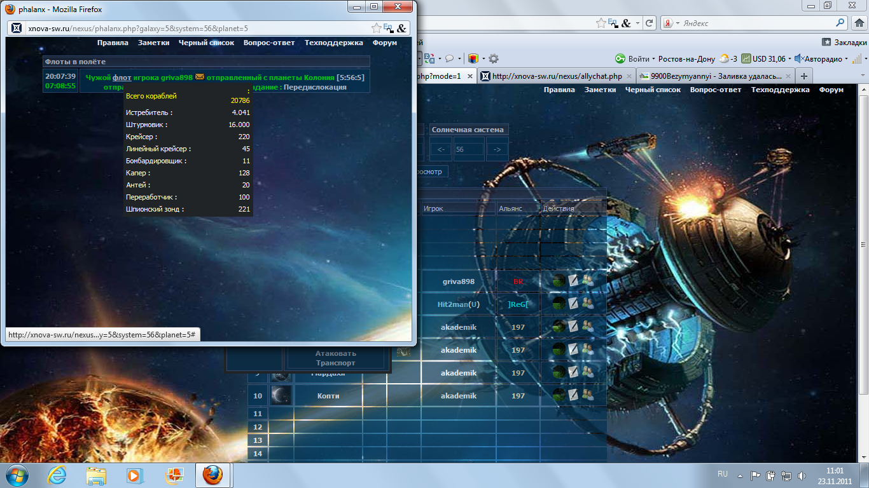This screenshot has width=869, height=488.
Task: Click the buddy people icon in the Копти row
Action: 587,395
